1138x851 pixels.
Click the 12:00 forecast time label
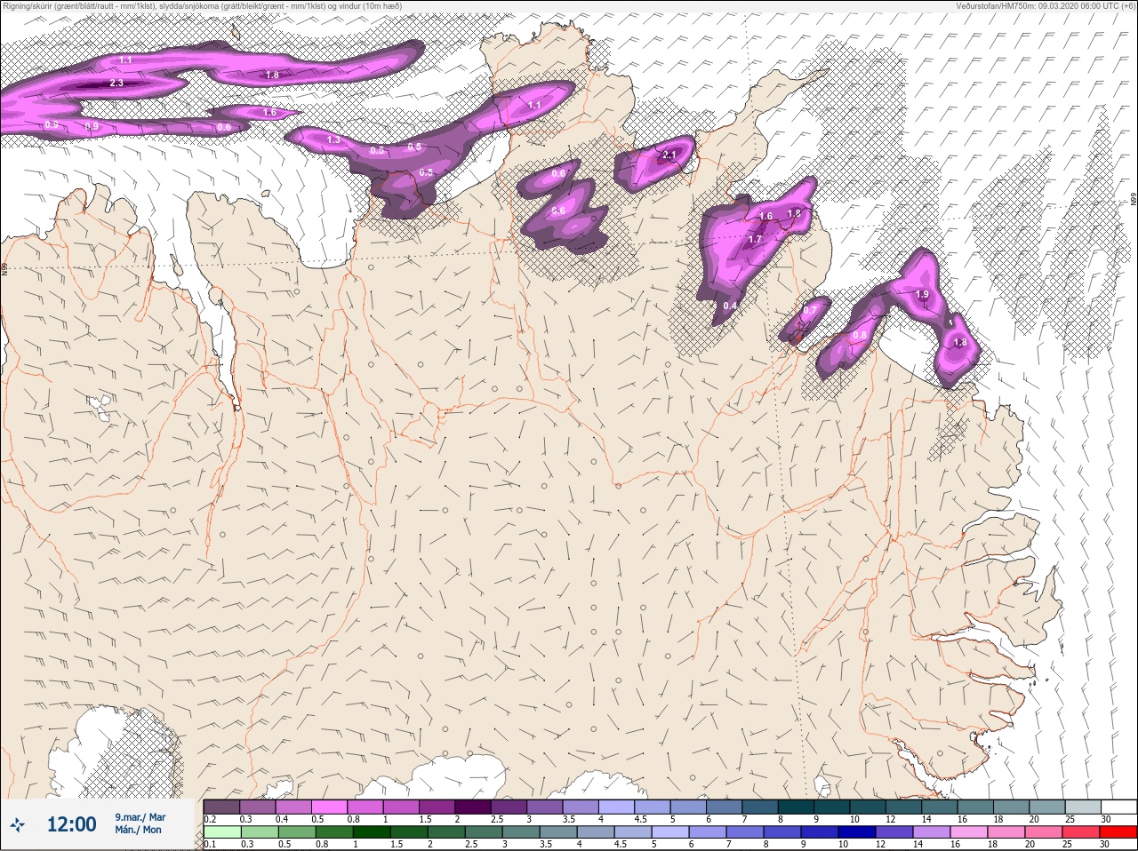click(71, 824)
